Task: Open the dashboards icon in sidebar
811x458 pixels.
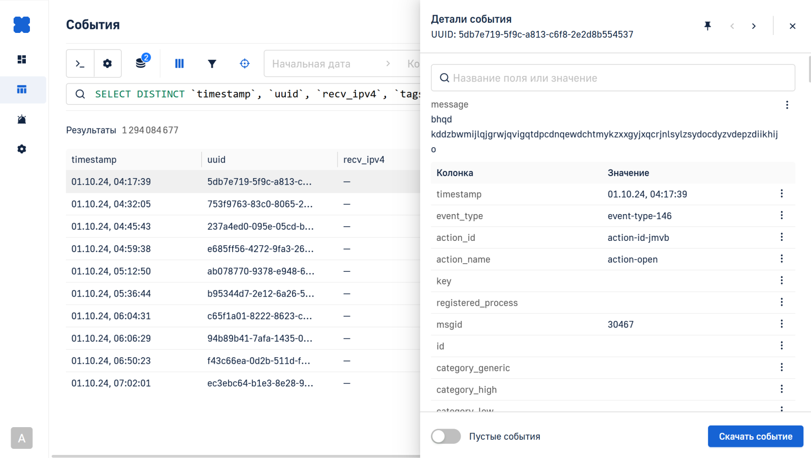Action: tap(22, 60)
